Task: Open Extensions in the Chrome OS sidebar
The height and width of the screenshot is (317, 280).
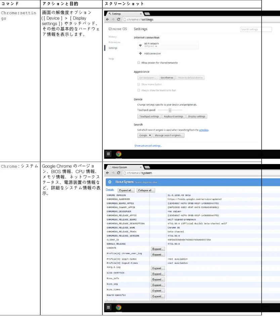Action: coord(114,42)
